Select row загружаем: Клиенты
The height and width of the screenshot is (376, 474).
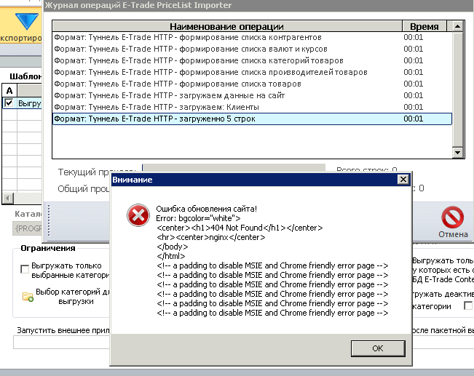click(x=252, y=107)
